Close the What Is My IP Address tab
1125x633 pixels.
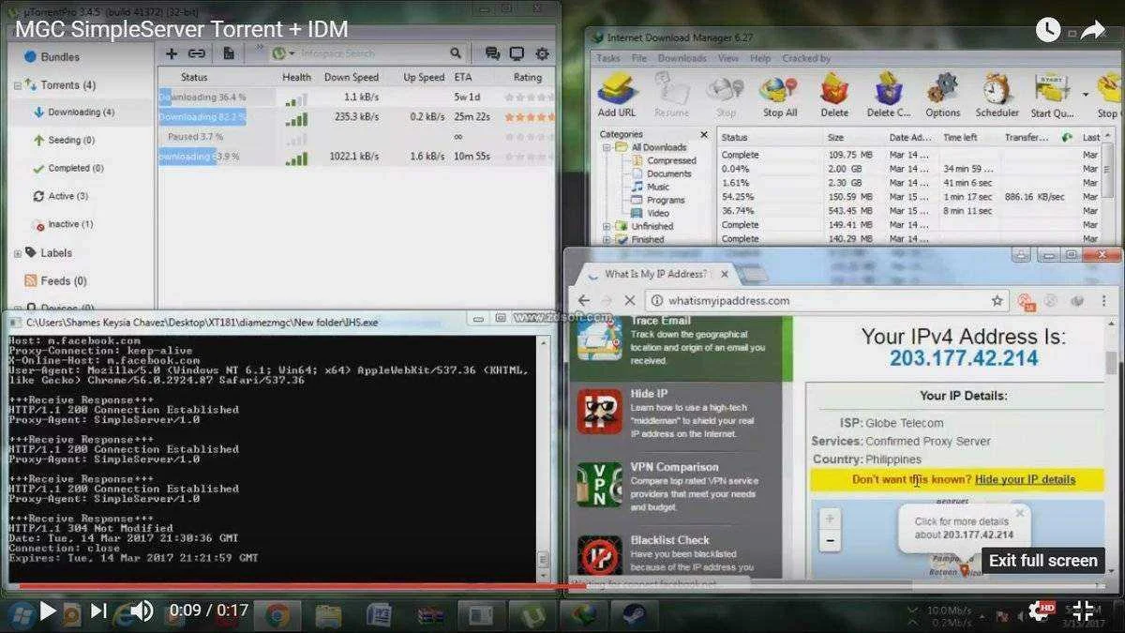coord(724,274)
